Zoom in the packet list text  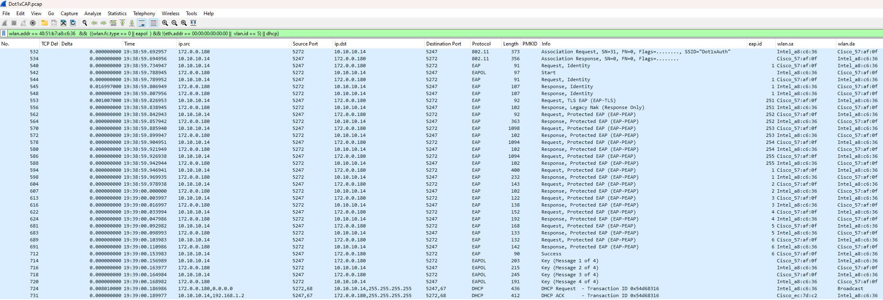pos(165,23)
